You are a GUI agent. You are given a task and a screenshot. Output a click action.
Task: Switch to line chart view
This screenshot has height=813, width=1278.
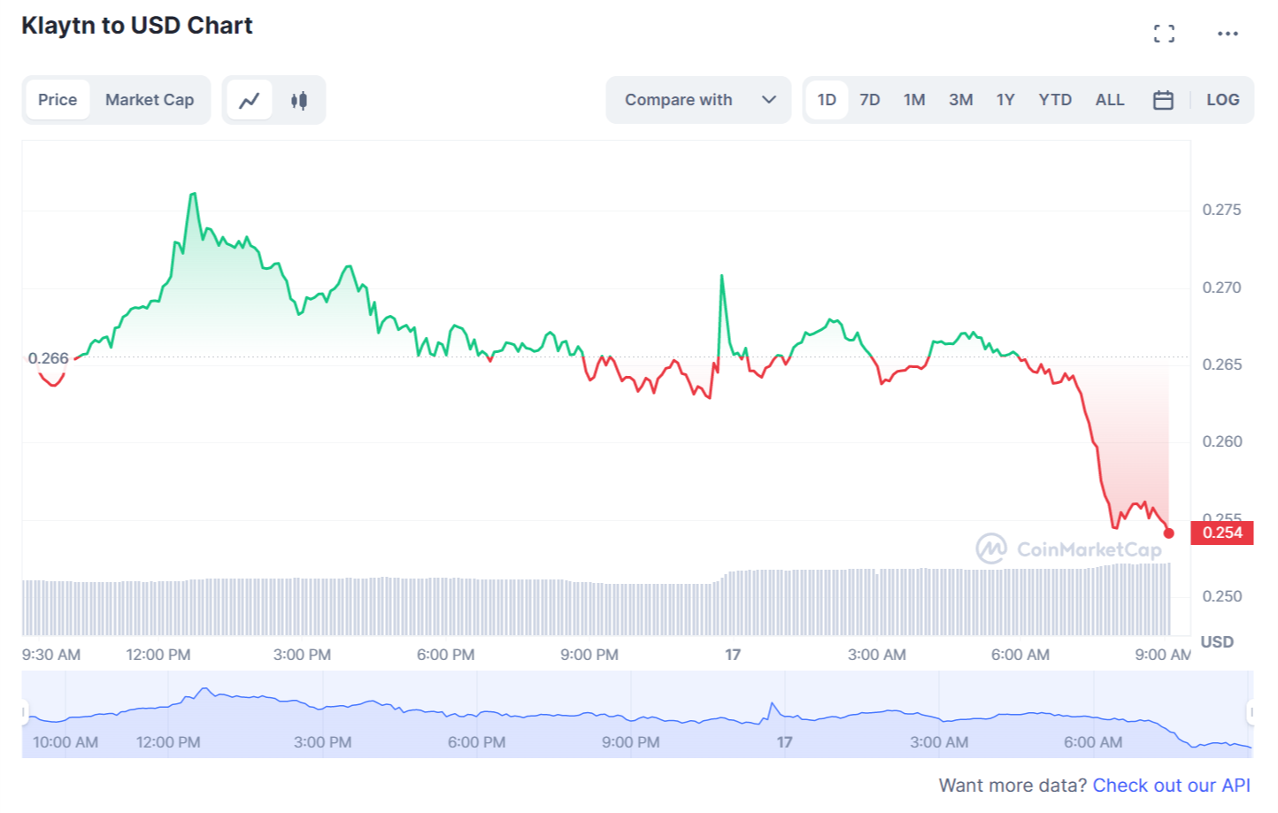point(250,100)
